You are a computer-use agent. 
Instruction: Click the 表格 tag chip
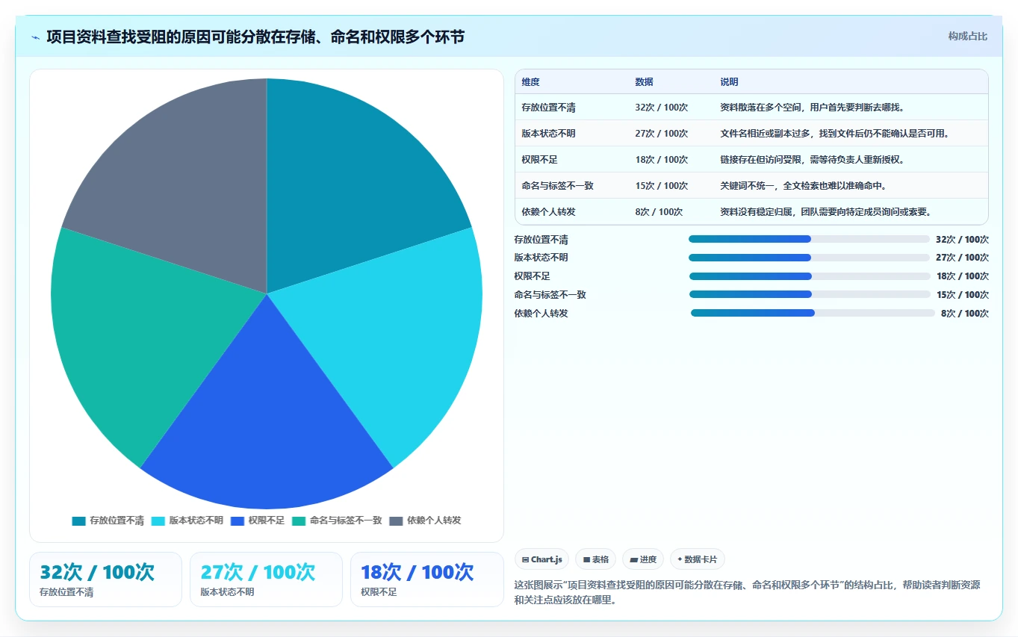(x=595, y=559)
